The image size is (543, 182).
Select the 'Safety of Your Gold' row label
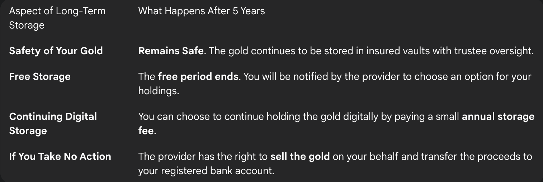[x=56, y=51]
